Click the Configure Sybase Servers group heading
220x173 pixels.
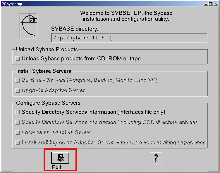pos(48,103)
